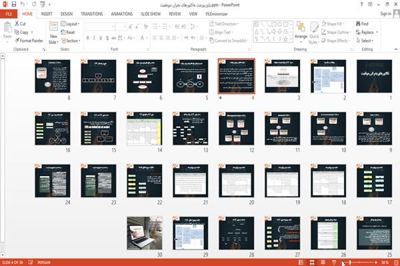The image size is (400, 266).
Task: Click Convert to SmartArt button
Action: coord(228,41)
